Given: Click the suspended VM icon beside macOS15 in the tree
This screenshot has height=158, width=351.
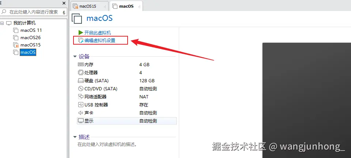Looking at the screenshot, I should tap(16, 45).
